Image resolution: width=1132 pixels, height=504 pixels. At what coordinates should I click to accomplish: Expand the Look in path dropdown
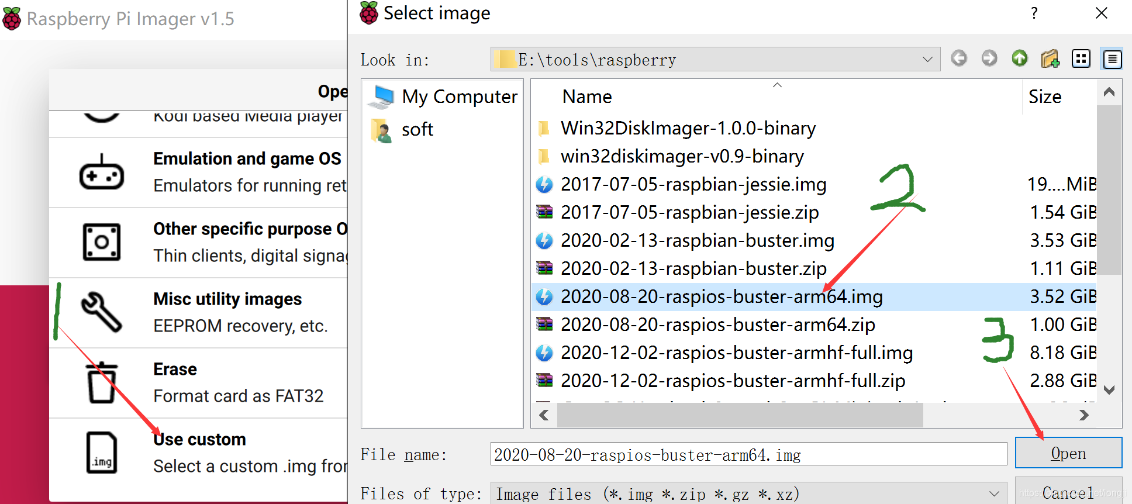point(927,59)
